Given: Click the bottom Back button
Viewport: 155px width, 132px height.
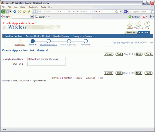Looking at the screenshot, I should click(x=119, y=73).
